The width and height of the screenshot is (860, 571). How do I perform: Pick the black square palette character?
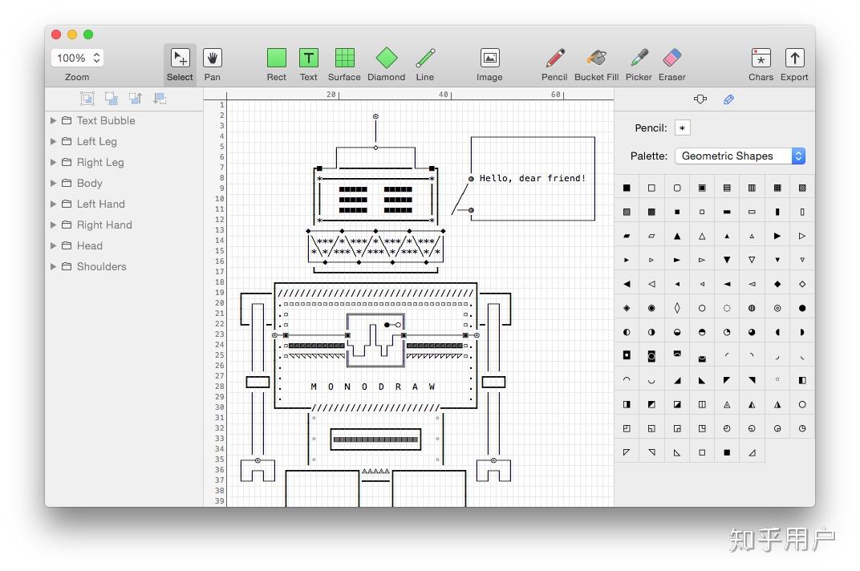click(x=627, y=188)
